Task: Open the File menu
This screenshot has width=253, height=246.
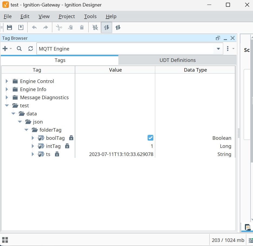Action: point(8,16)
